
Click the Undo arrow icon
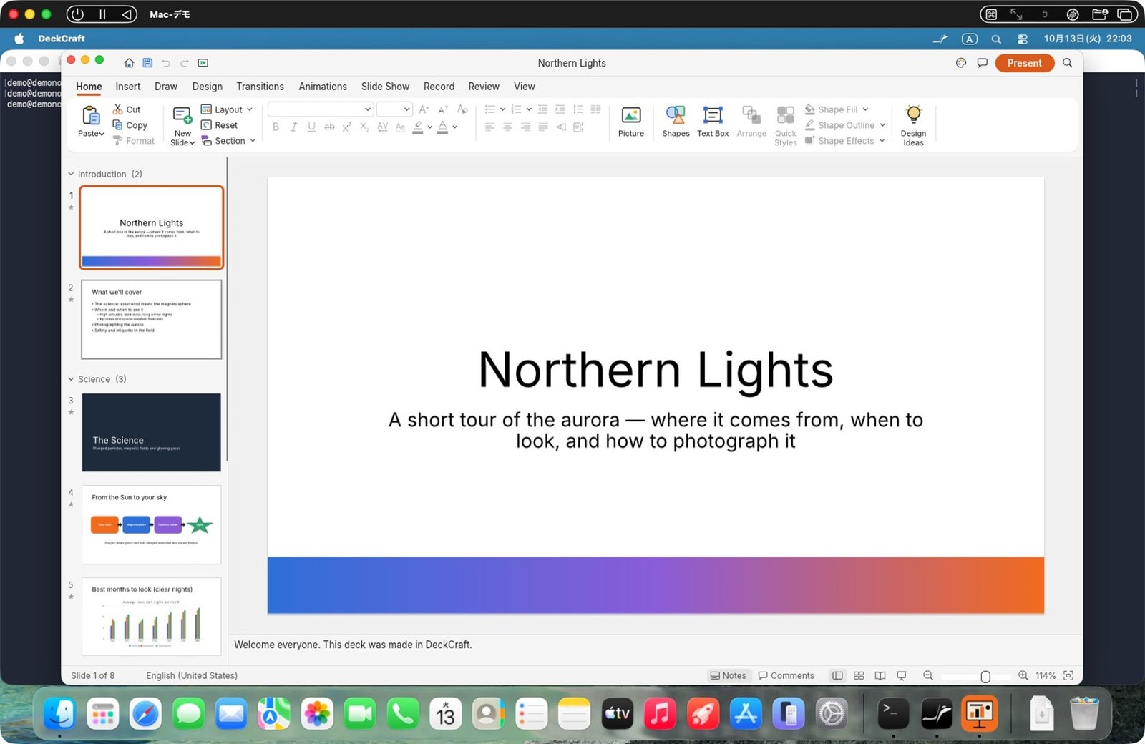click(166, 63)
